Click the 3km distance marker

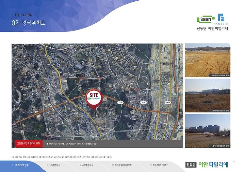tap(168, 103)
